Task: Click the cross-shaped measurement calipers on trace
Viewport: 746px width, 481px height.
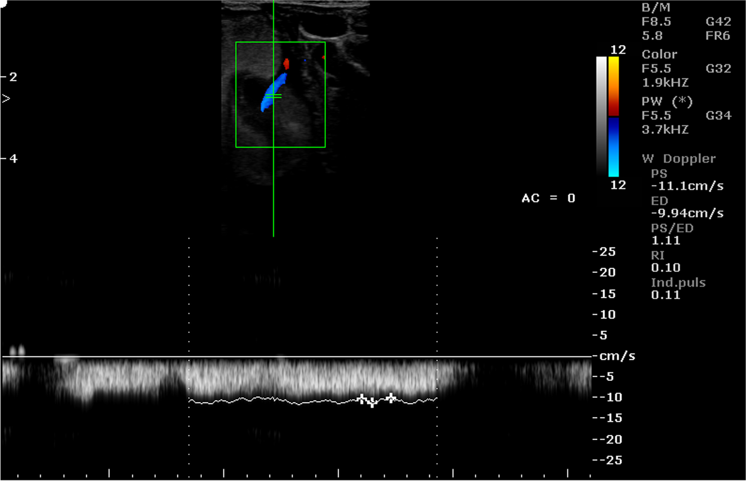Action: point(376,400)
